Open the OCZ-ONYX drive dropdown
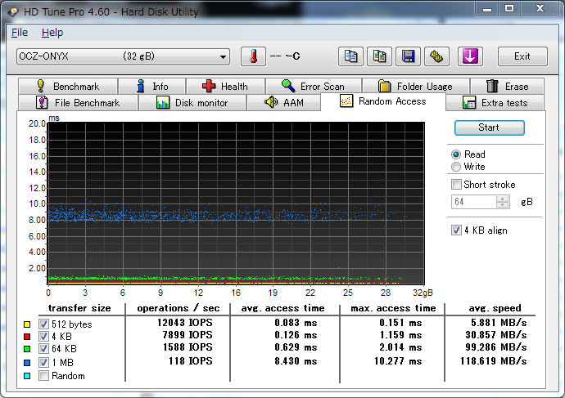Screen dimensions: 565x398 (x=123, y=56)
